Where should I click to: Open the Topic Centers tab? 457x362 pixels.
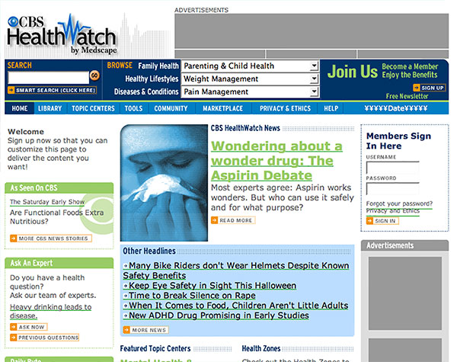93,108
